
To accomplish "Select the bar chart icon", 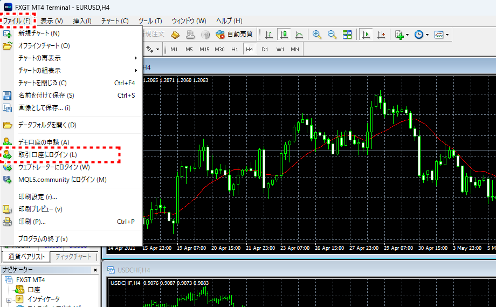I will coord(269,35).
